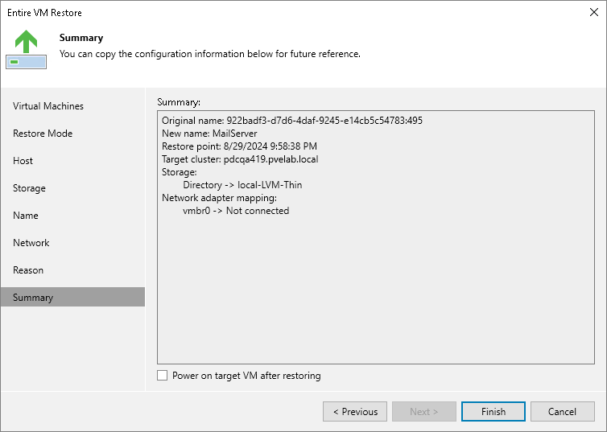The image size is (607, 432).
Task: Switch to the Storage step
Action: pos(29,188)
